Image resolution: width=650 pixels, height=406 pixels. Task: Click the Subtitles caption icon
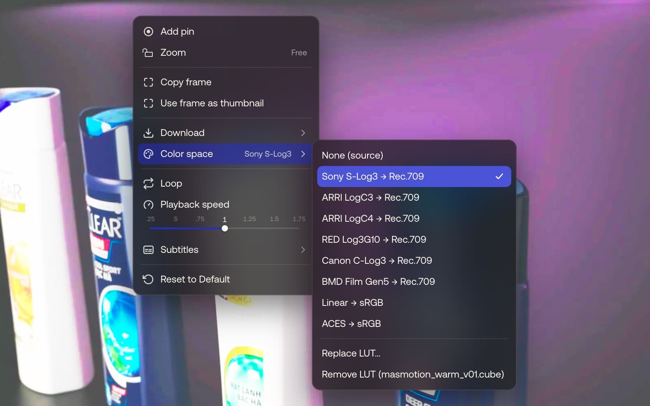pyautogui.click(x=148, y=250)
